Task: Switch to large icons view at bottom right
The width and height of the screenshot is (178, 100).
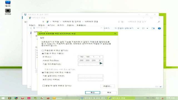Action: tap(161, 87)
